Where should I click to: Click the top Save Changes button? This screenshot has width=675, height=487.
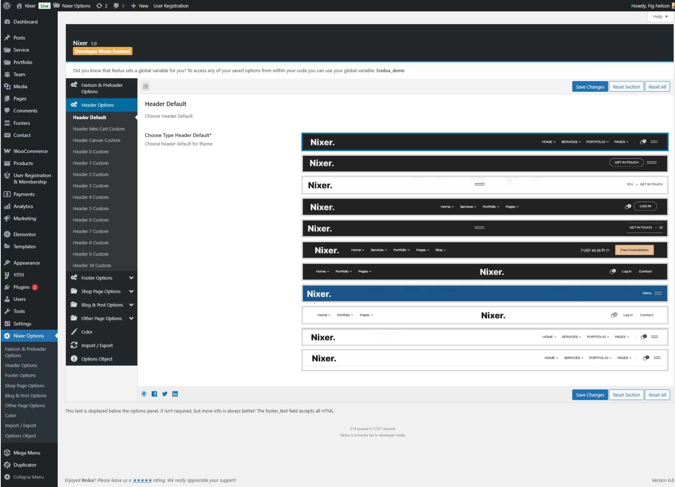pos(590,87)
